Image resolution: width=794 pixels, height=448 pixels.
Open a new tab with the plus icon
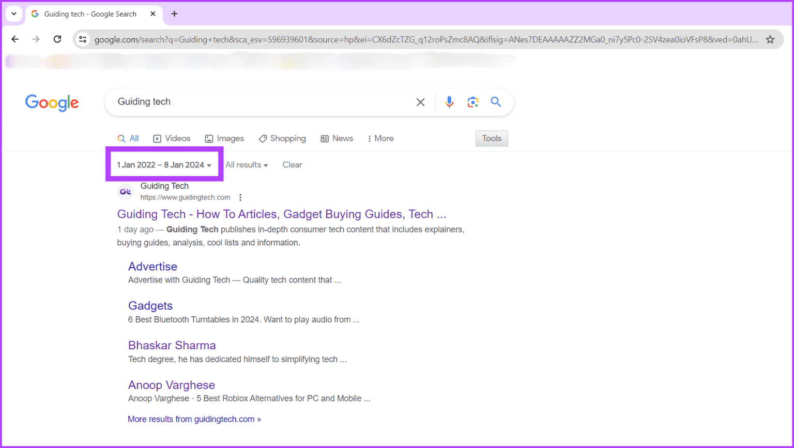(x=174, y=14)
